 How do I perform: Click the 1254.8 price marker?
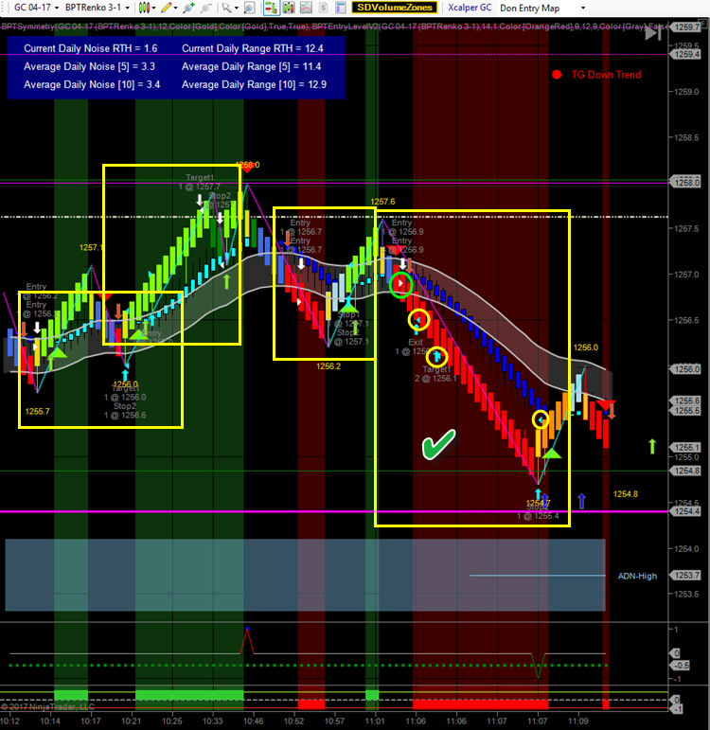click(685, 471)
